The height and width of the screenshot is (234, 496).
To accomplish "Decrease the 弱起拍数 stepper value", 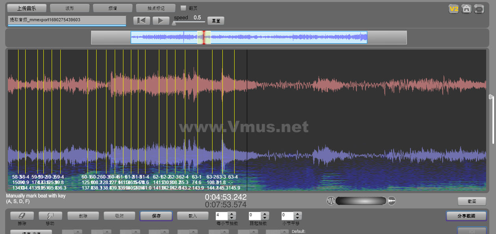I will pyautogui.click(x=265, y=218).
